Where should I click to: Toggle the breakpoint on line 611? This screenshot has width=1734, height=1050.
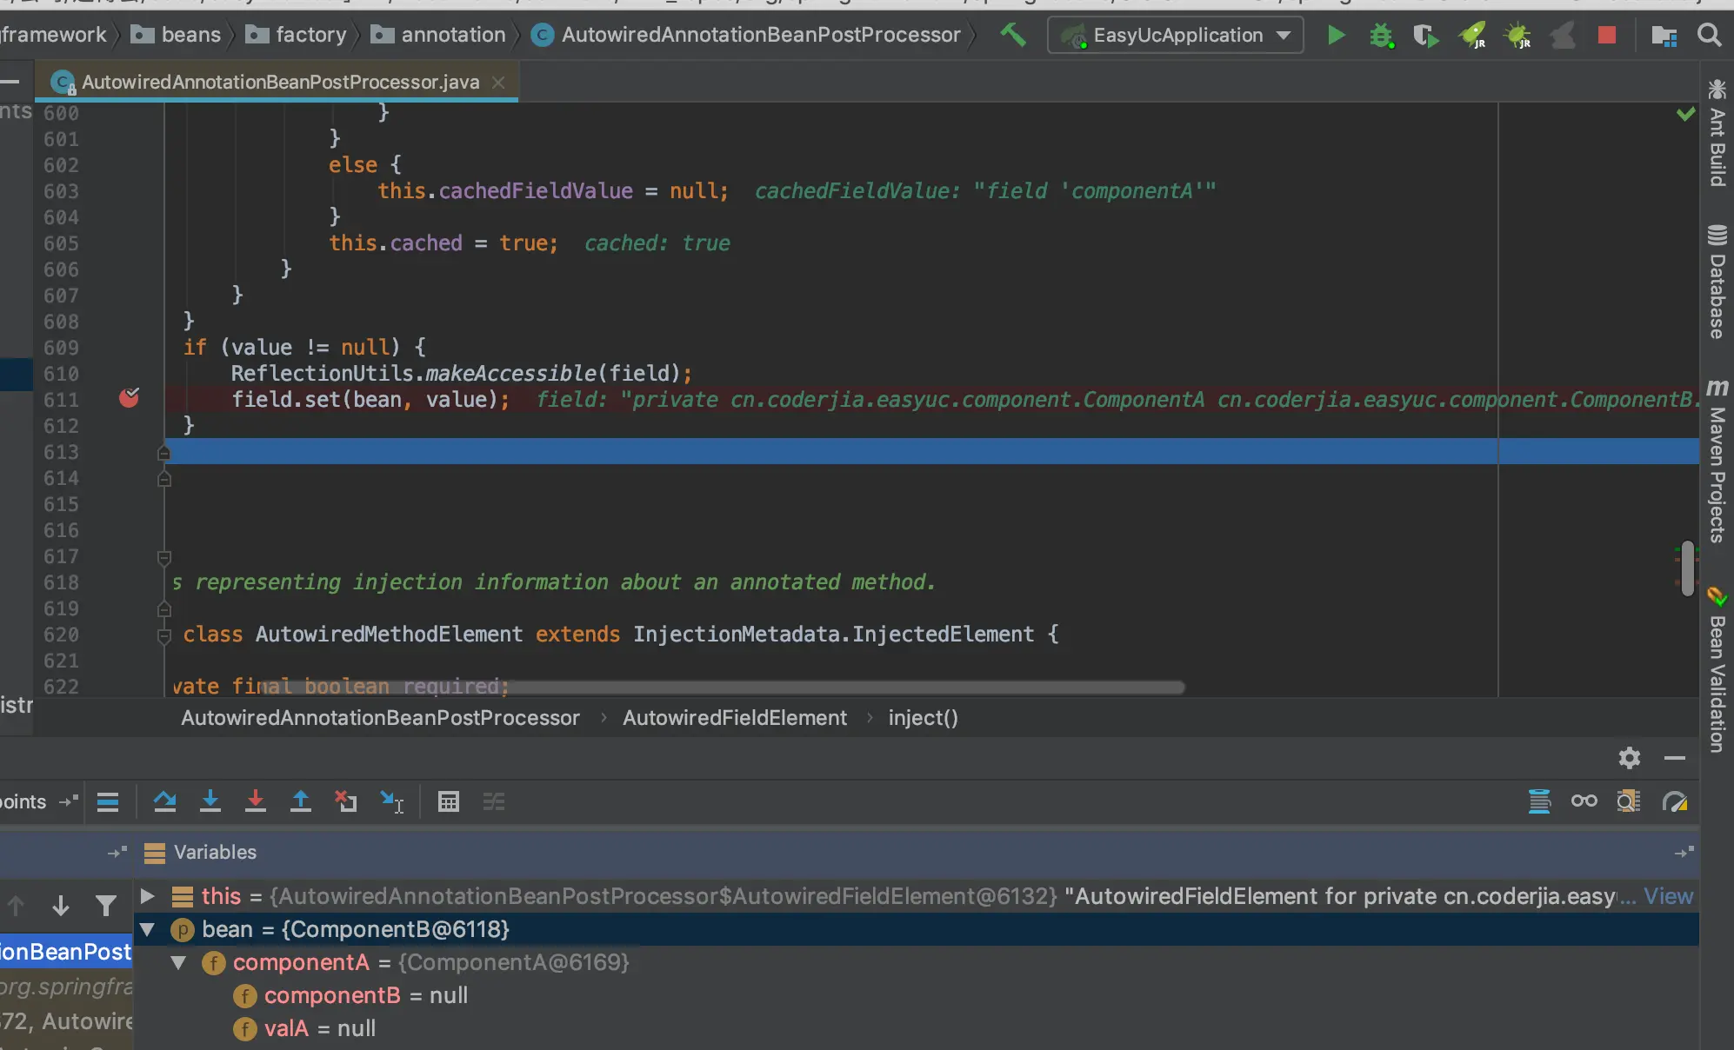(129, 398)
